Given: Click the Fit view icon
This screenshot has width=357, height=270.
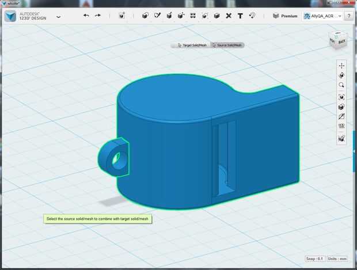Looking at the screenshot, I should coord(341,96).
